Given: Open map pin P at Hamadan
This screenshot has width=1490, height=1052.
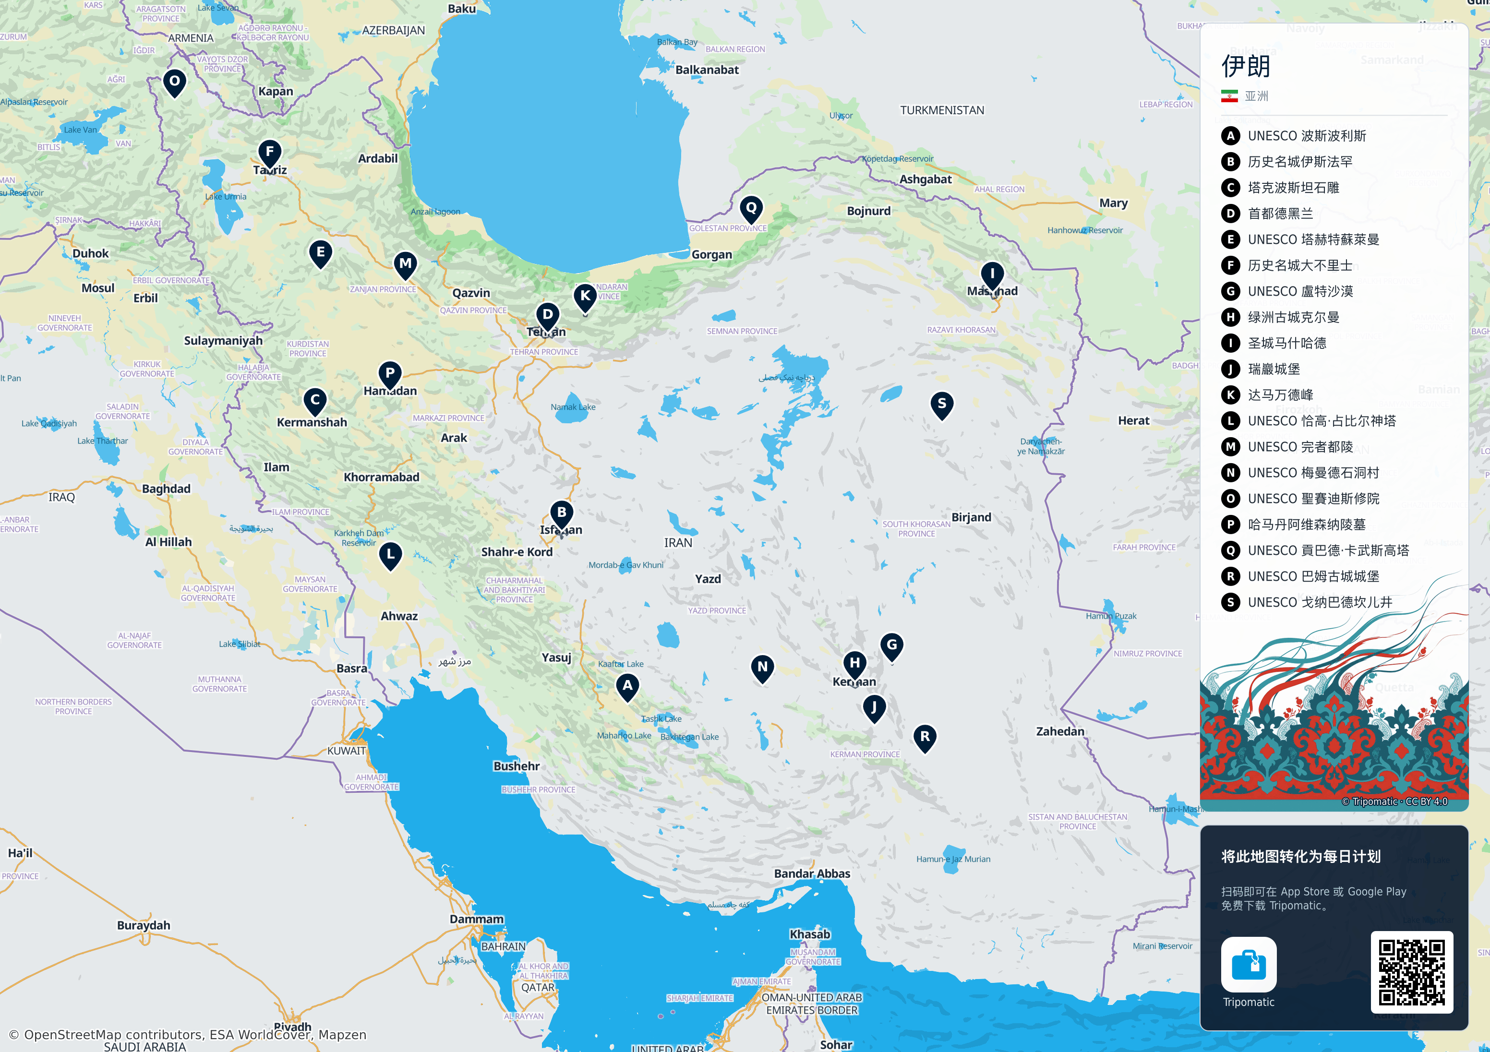Looking at the screenshot, I should click(x=390, y=376).
